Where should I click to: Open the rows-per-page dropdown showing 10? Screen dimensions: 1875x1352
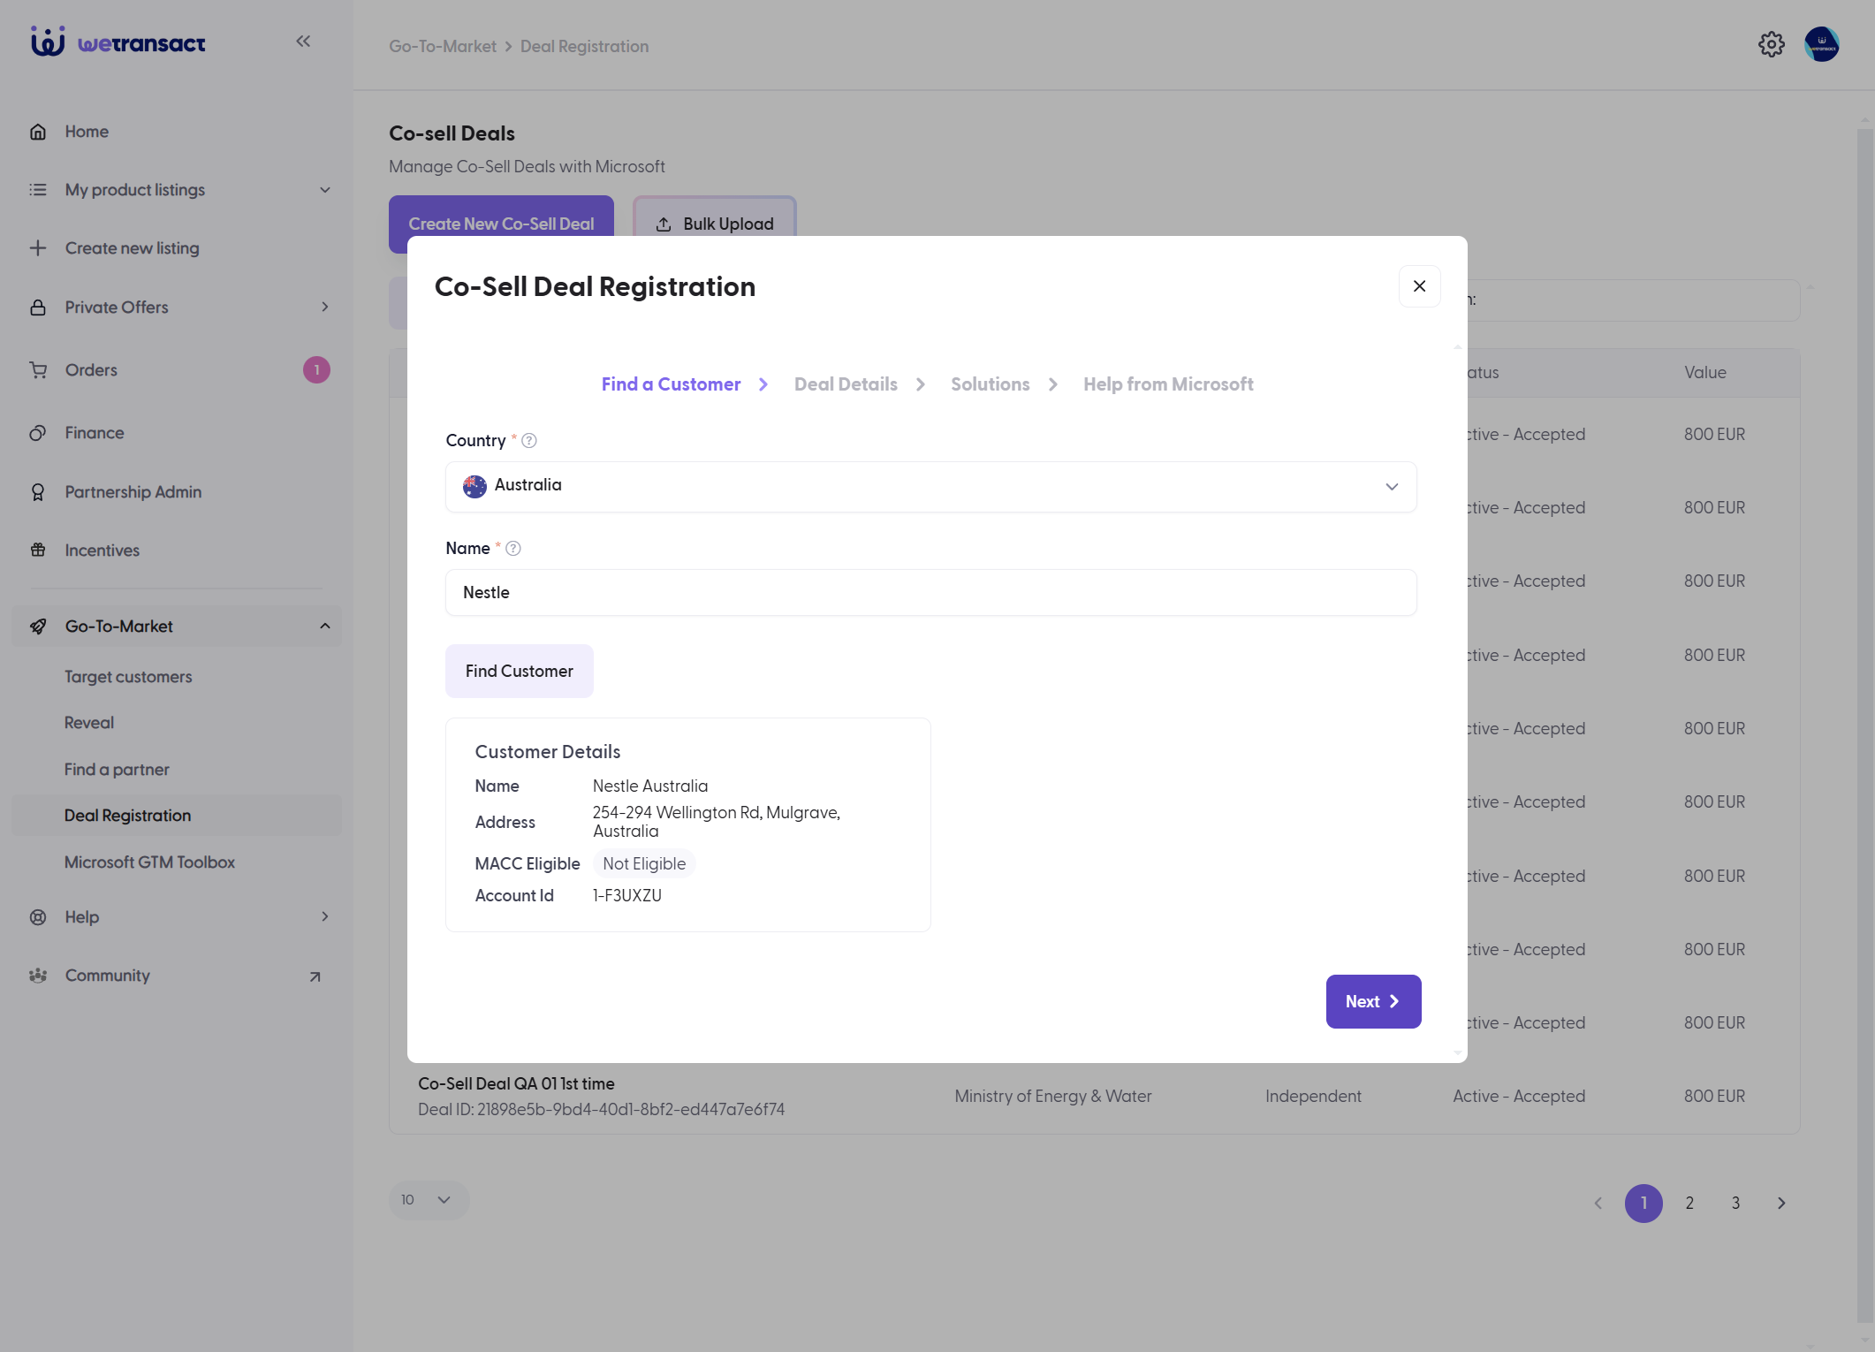[429, 1200]
